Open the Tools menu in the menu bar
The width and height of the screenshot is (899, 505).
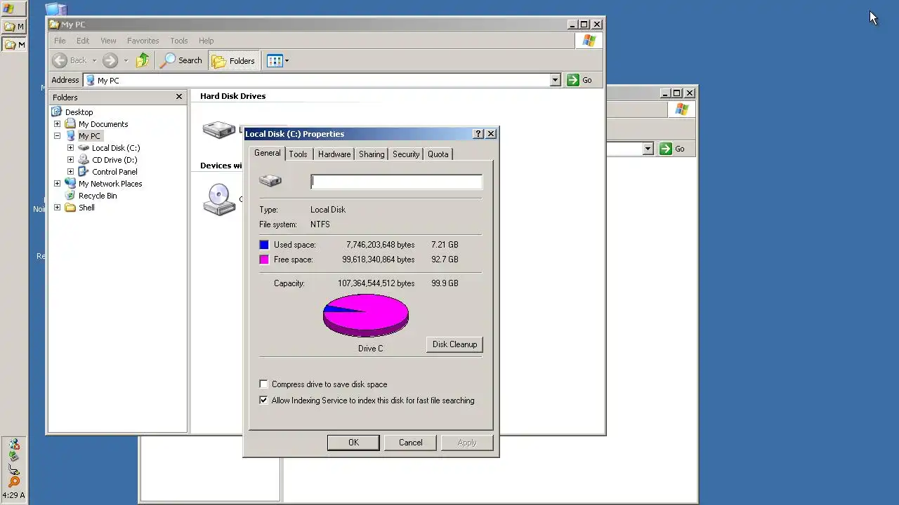(179, 41)
